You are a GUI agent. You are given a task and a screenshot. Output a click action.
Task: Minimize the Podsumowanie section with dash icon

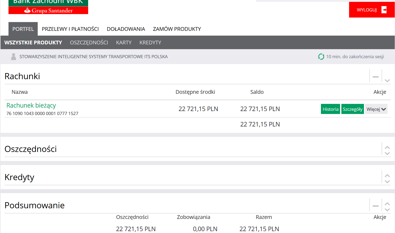[376, 206]
